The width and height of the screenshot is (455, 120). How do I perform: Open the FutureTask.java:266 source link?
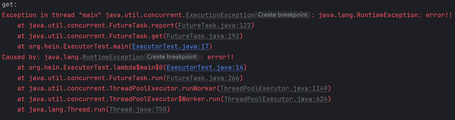click(x=203, y=78)
